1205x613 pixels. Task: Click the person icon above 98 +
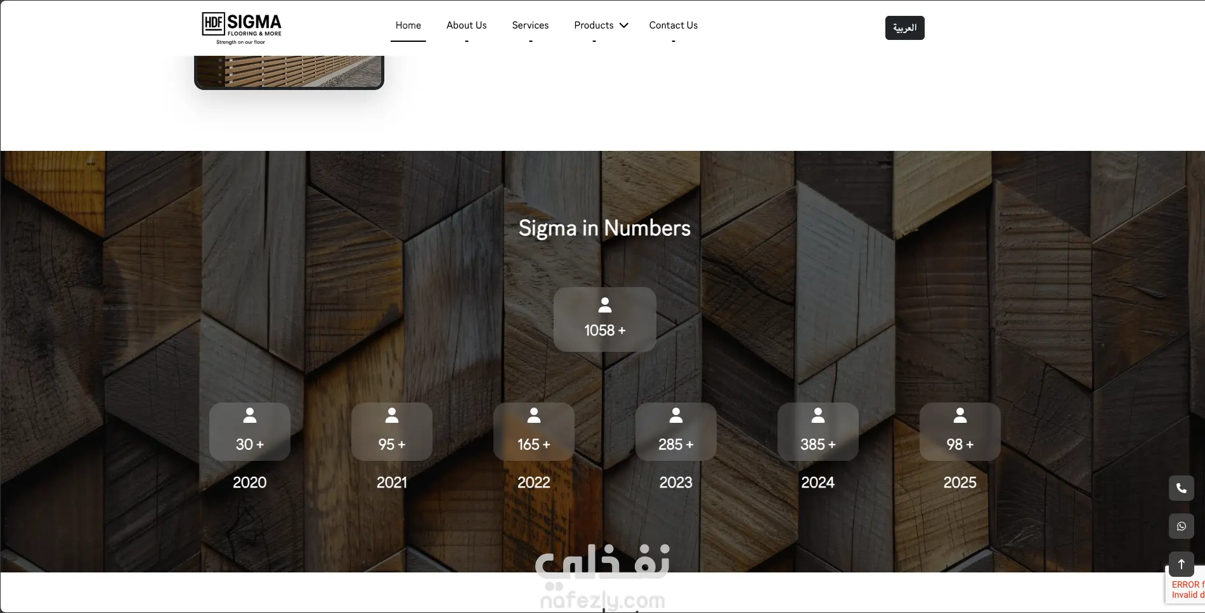point(960,416)
